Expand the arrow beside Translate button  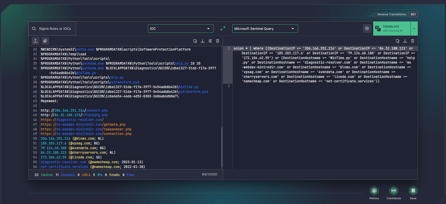[414, 29]
